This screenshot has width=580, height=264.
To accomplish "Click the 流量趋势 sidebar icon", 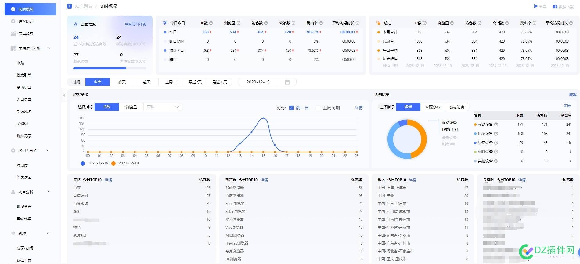I will [x=13, y=33].
